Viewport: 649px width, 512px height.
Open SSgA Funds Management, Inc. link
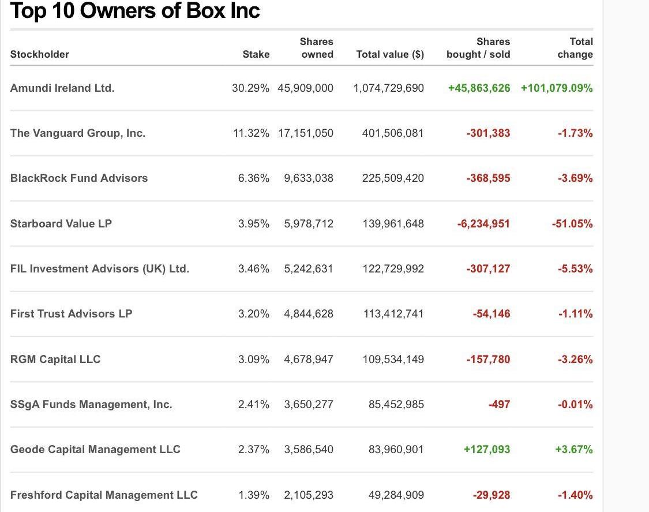[91, 404]
